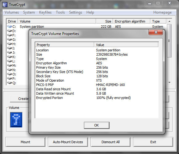The image size is (179, 154).
Task: Select drive Q: icon in list
Action: (10, 83)
